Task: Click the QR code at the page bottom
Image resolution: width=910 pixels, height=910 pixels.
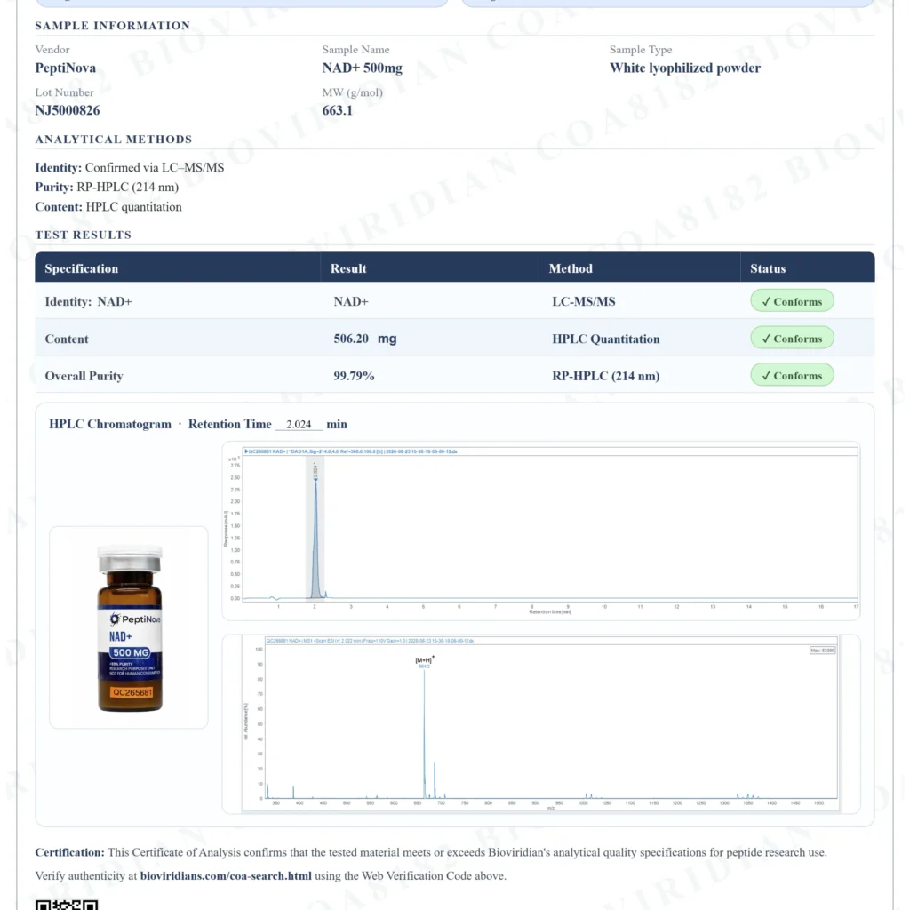Action: [x=66, y=904]
